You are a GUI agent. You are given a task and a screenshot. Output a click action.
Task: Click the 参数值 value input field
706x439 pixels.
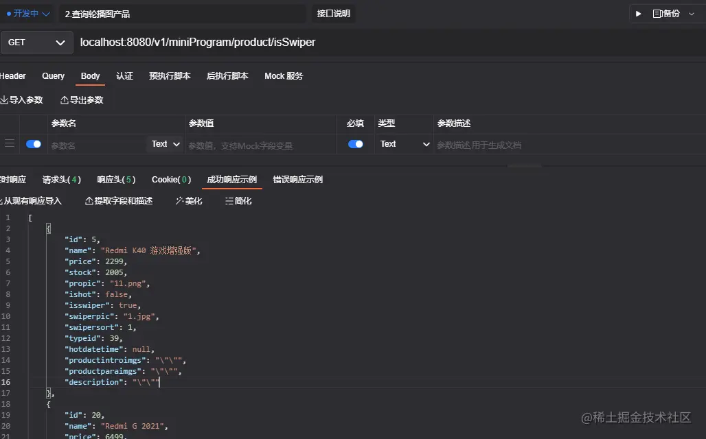point(260,145)
